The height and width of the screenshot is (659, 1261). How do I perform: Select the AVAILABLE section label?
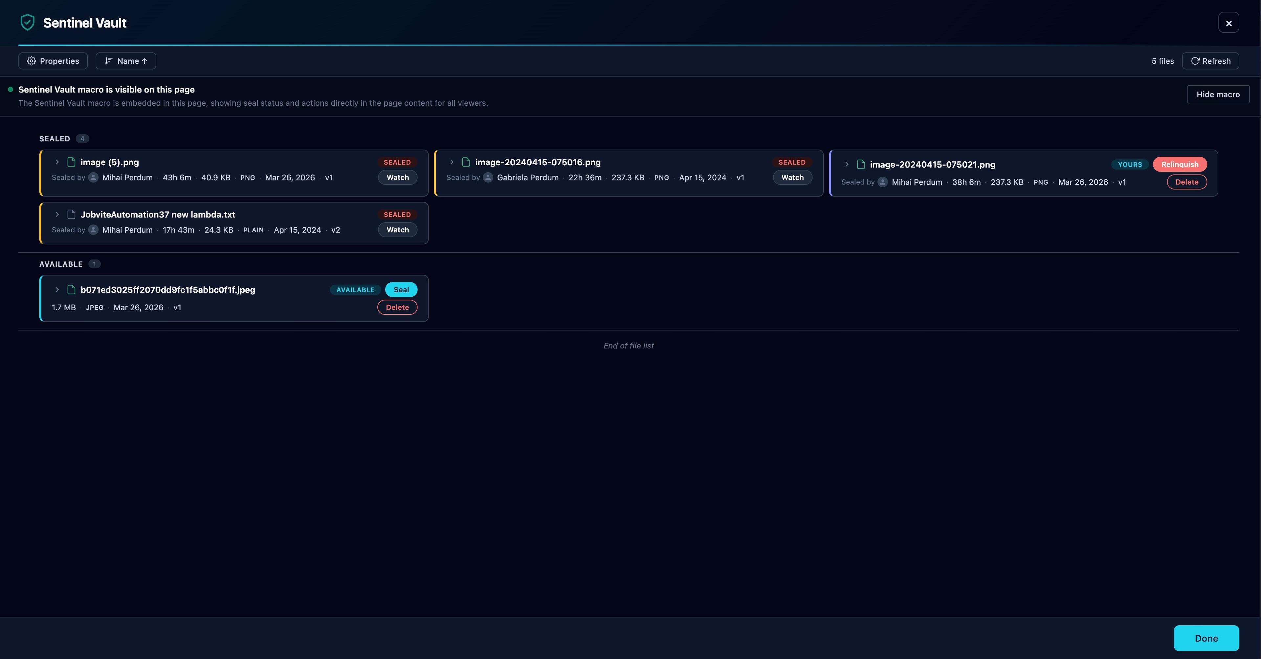point(61,263)
